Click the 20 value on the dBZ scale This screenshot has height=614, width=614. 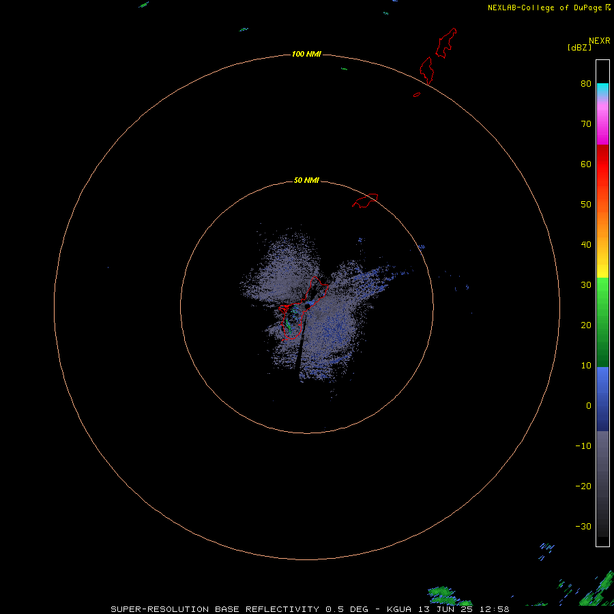point(586,325)
